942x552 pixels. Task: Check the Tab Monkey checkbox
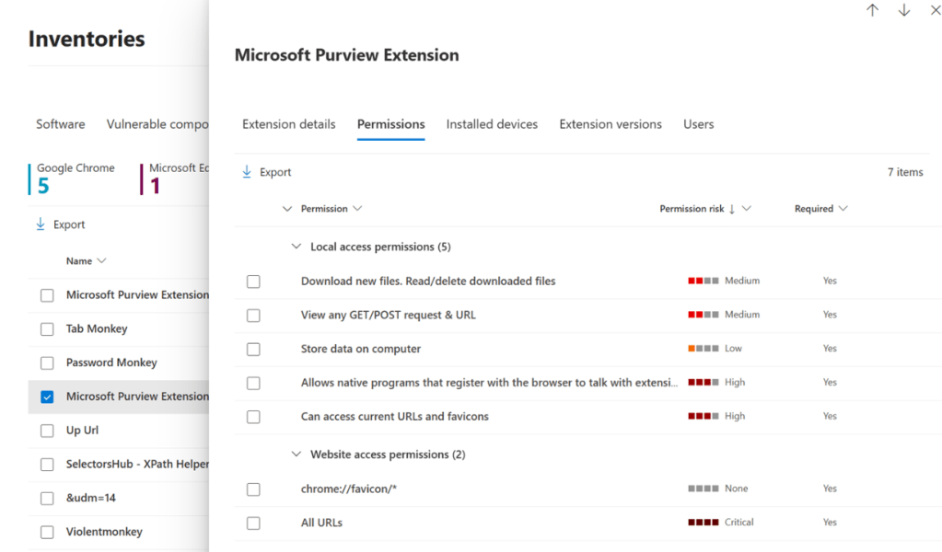(x=47, y=329)
